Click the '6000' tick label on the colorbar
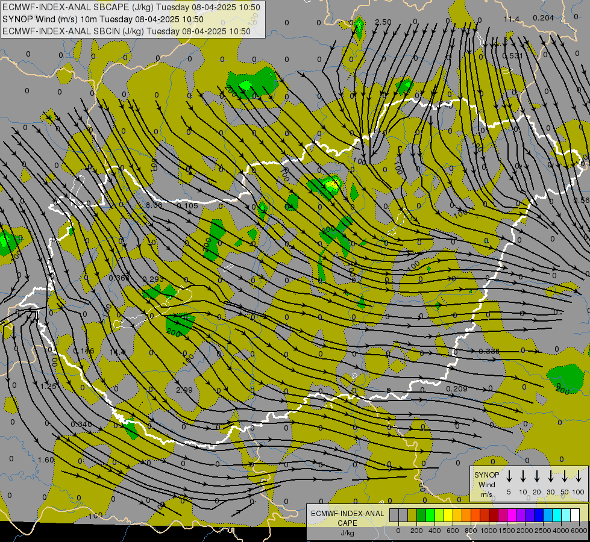Viewport: 590px width, 542px height. click(x=579, y=531)
